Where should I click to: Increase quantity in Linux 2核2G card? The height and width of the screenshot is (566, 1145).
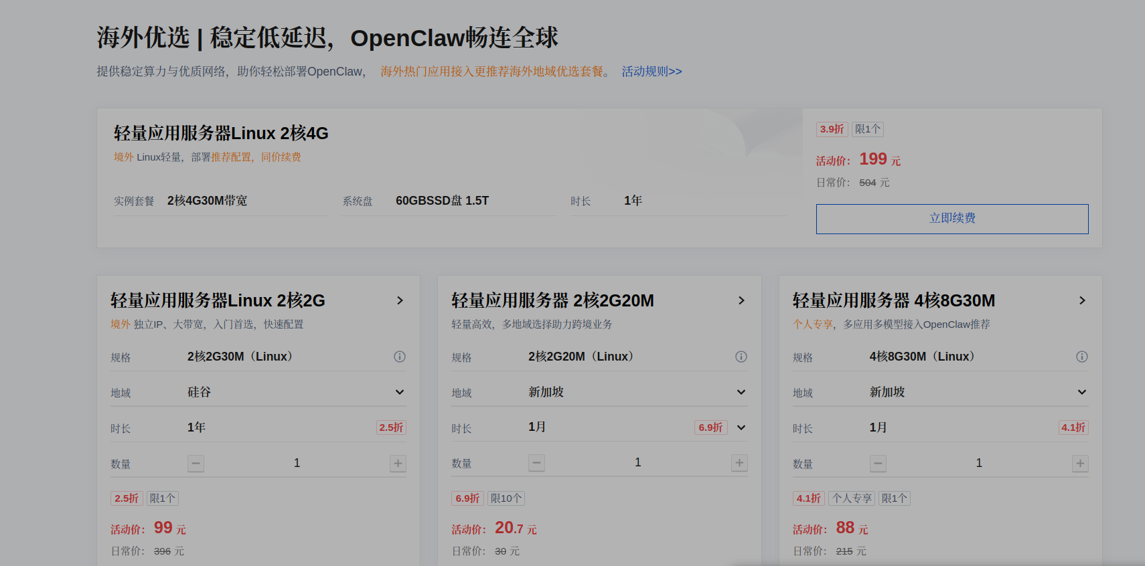pos(398,463)
